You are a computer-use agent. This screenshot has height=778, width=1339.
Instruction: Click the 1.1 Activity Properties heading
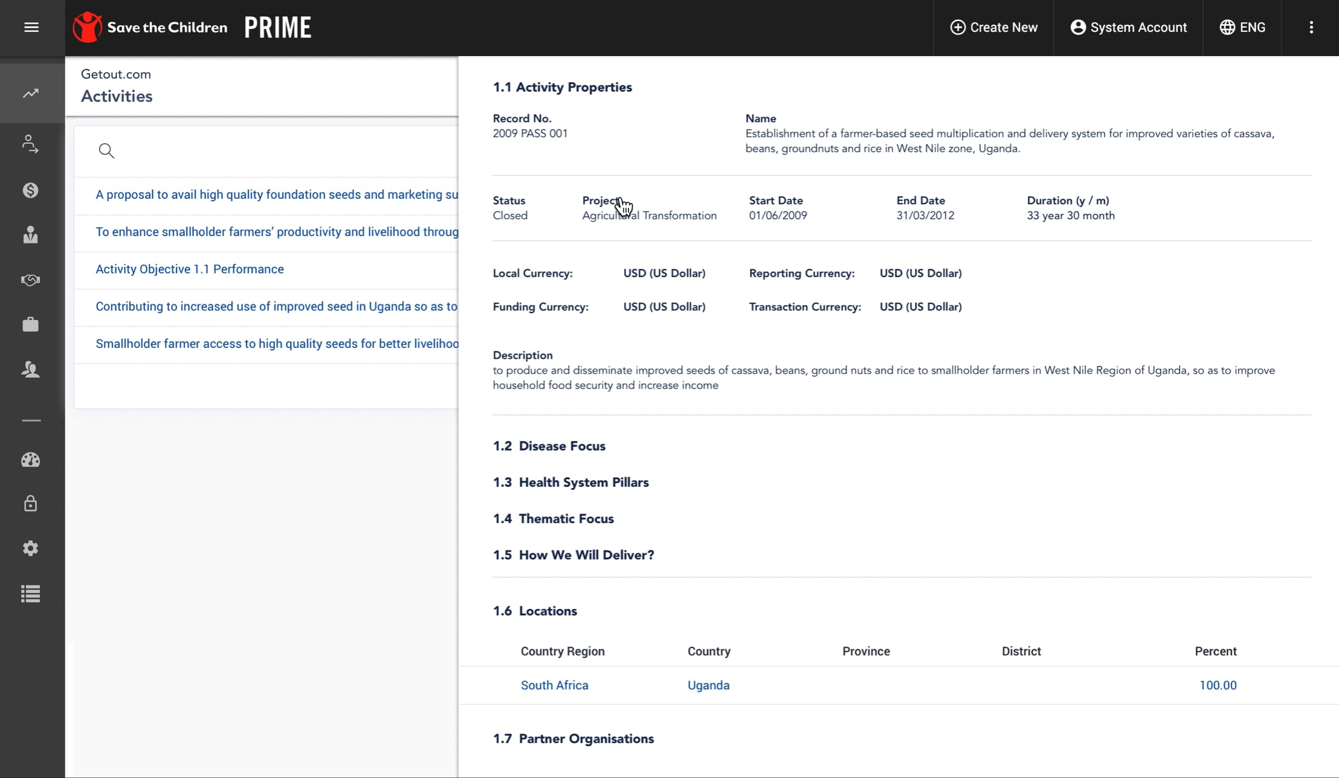[x=562, y=87]
